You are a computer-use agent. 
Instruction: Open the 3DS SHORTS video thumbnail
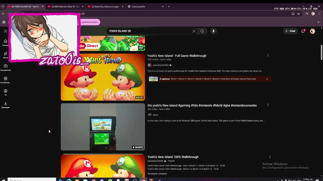coord(103,127)
